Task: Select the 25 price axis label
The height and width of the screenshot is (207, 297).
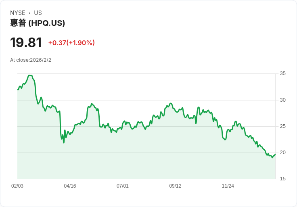Action: [283, 126]
